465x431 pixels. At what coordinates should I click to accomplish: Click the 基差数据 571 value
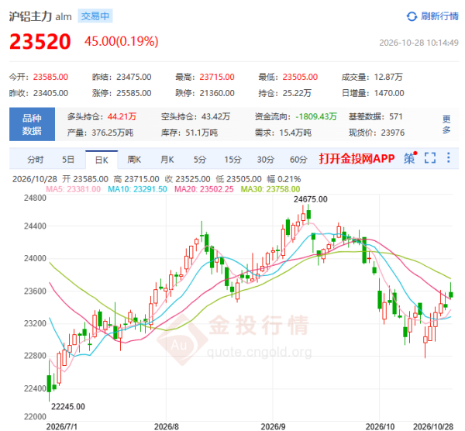click(x=396, y=116)
